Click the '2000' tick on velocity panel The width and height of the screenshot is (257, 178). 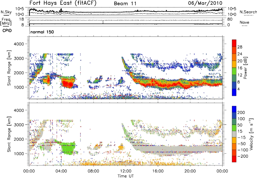coord(19,139)
